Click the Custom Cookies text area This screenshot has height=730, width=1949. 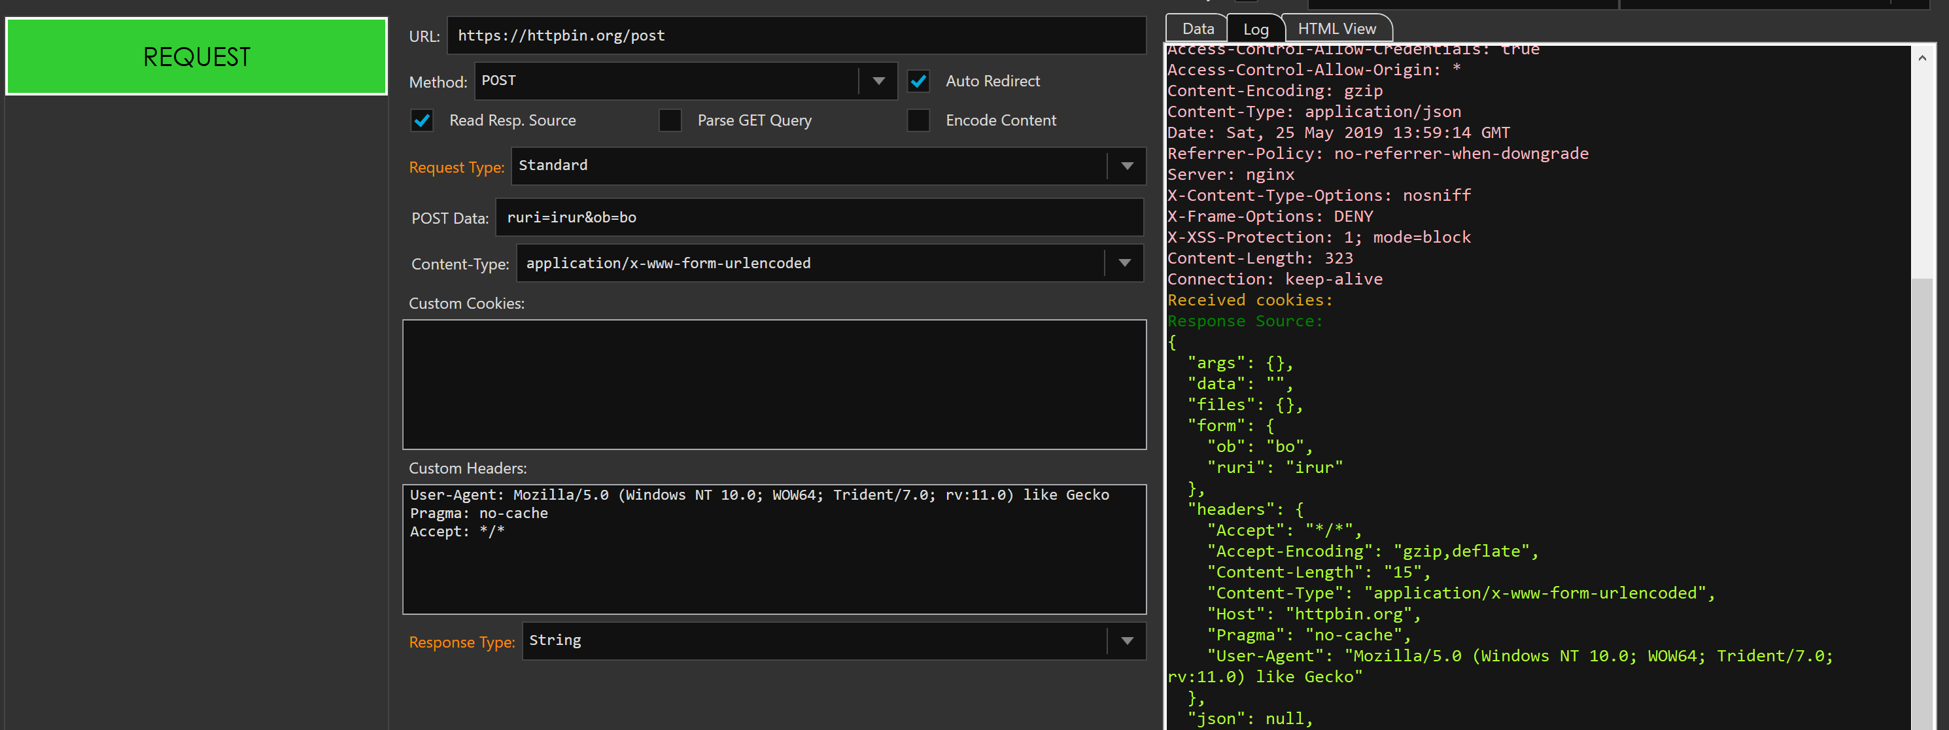click(773, 384)
